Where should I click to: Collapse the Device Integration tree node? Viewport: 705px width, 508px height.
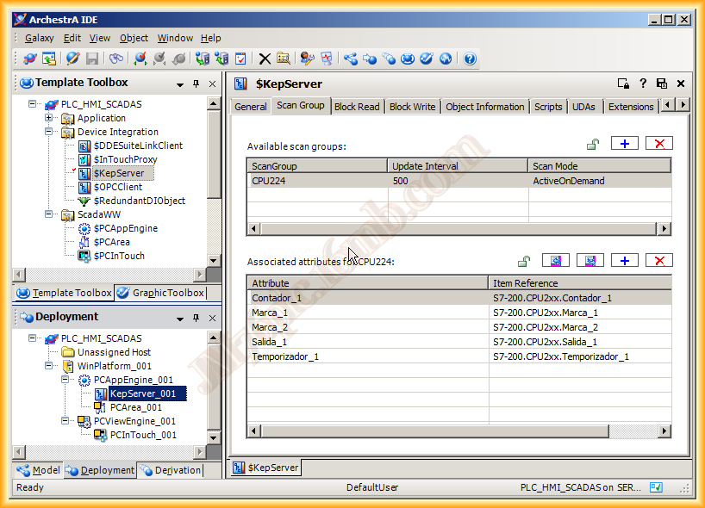49,132
